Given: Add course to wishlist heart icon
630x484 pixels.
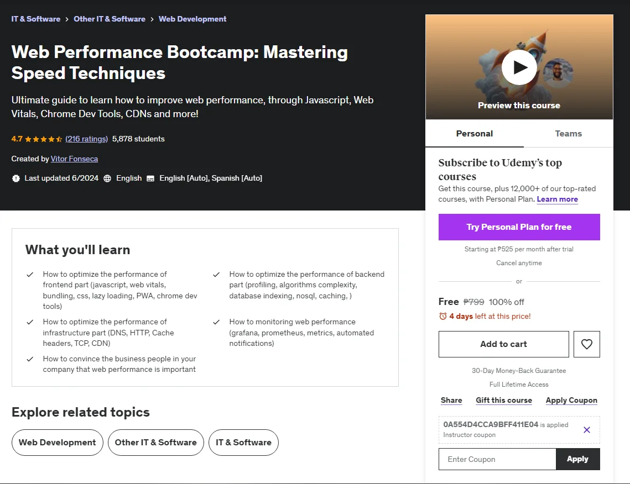Looking at the screenshot, I should pyautogui.click(x=587, y=344).
